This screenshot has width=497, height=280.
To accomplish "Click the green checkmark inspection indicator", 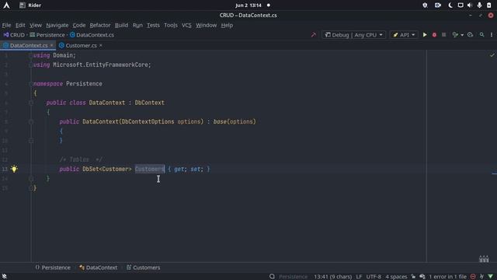I will pyautogui.click(x=492, y=55).
